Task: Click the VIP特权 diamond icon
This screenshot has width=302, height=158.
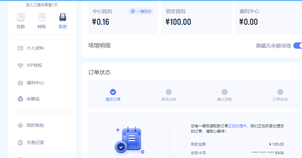Action: [20, 65]
